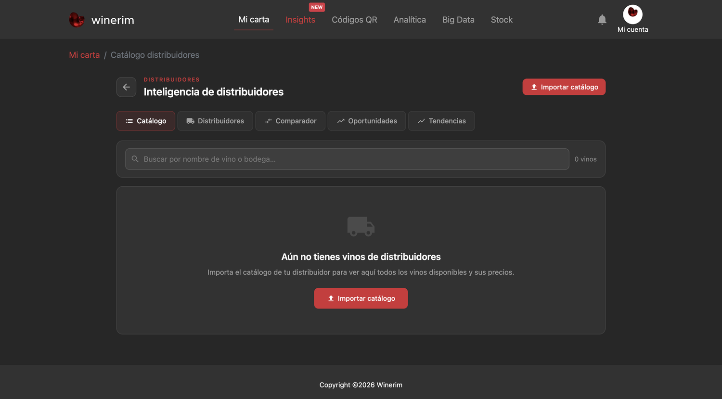Switch to Big Data

(x=458, y=20)
